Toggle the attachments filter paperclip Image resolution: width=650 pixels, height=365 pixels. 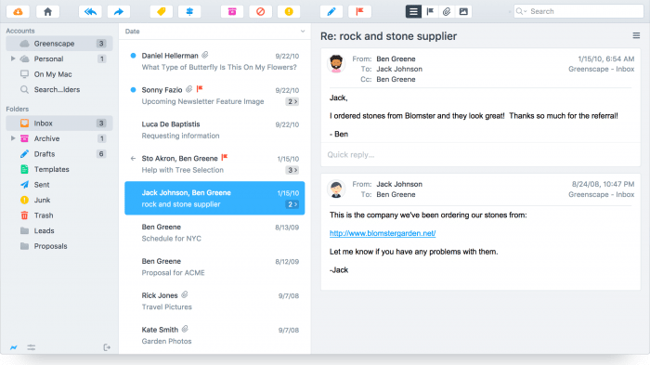click(447, 12)
